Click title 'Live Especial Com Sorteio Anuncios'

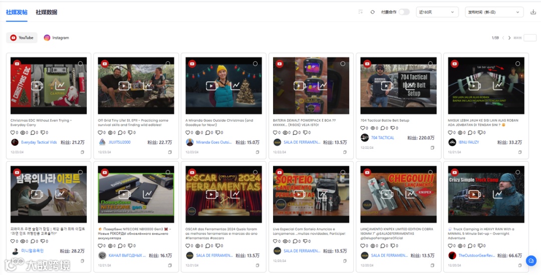tap(309, 231)
